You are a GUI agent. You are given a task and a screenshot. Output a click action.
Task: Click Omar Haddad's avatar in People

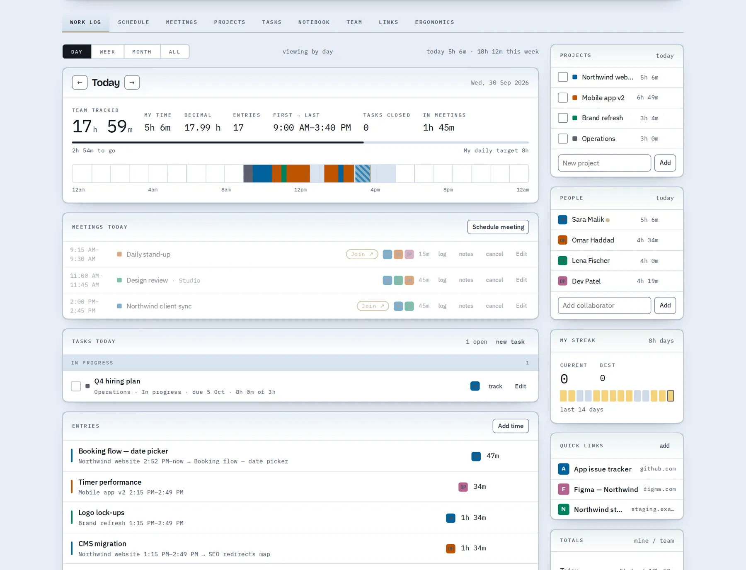562,240
